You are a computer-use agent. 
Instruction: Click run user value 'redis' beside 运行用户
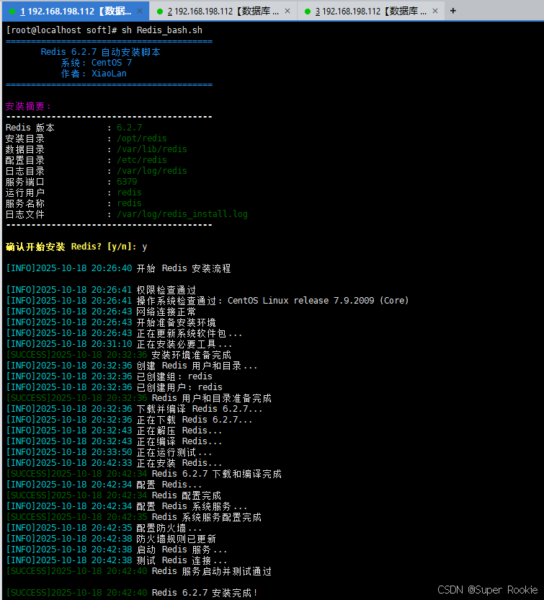point(129,192)
